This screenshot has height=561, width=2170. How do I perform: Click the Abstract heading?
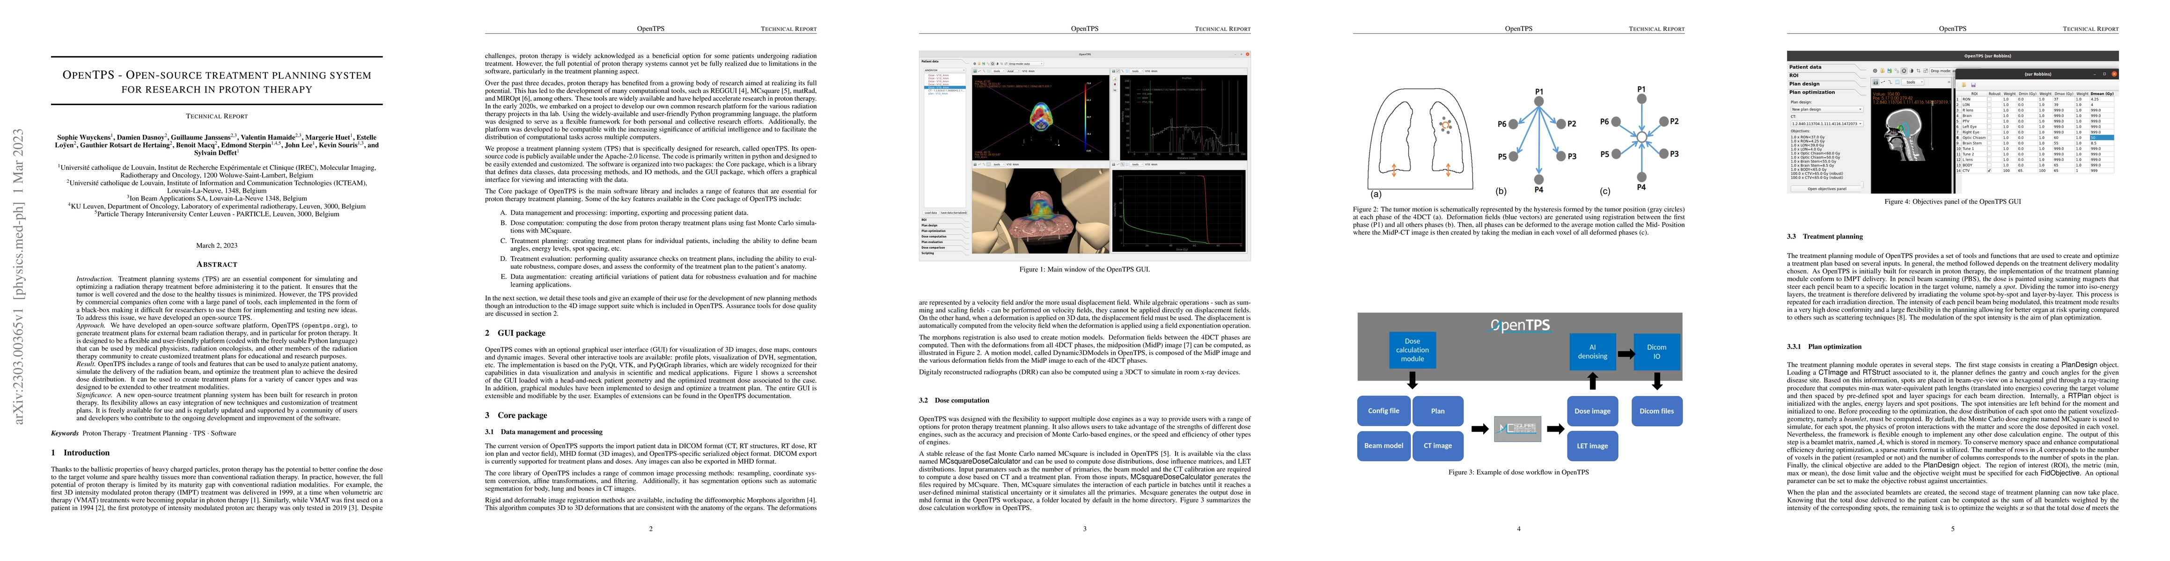pos(216,264)
